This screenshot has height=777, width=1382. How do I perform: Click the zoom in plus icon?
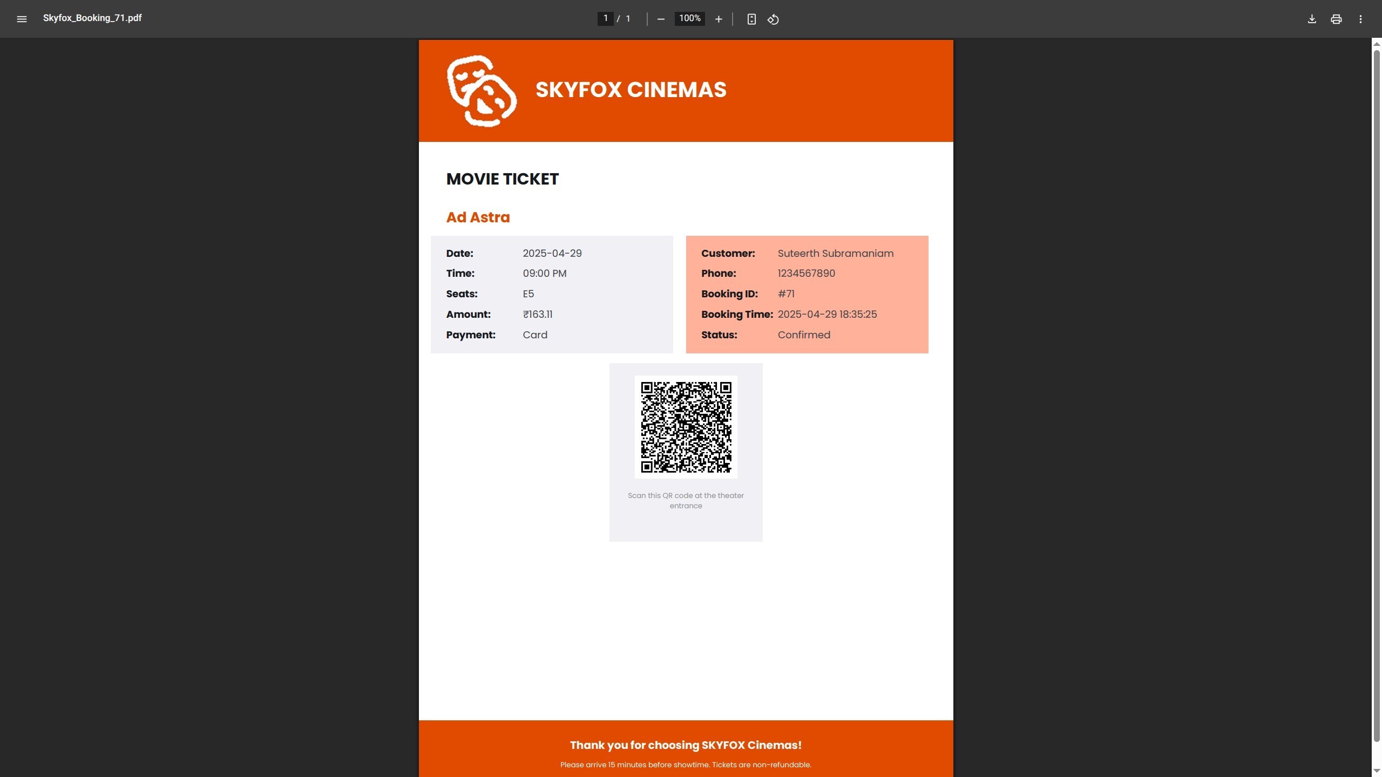(x=719, y=19)
